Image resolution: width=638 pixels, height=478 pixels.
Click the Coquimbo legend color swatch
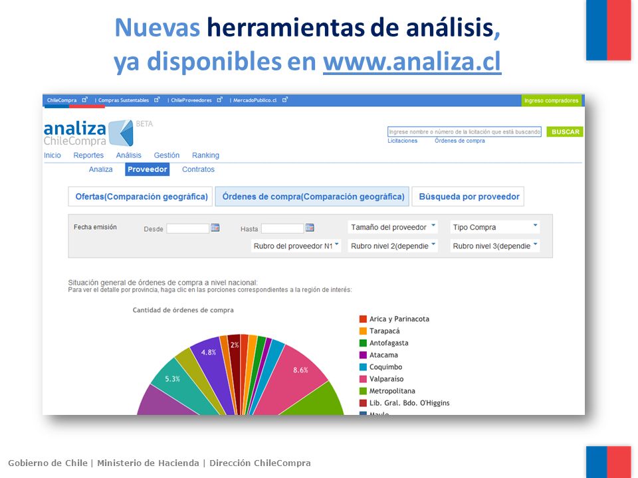(364, 367)
